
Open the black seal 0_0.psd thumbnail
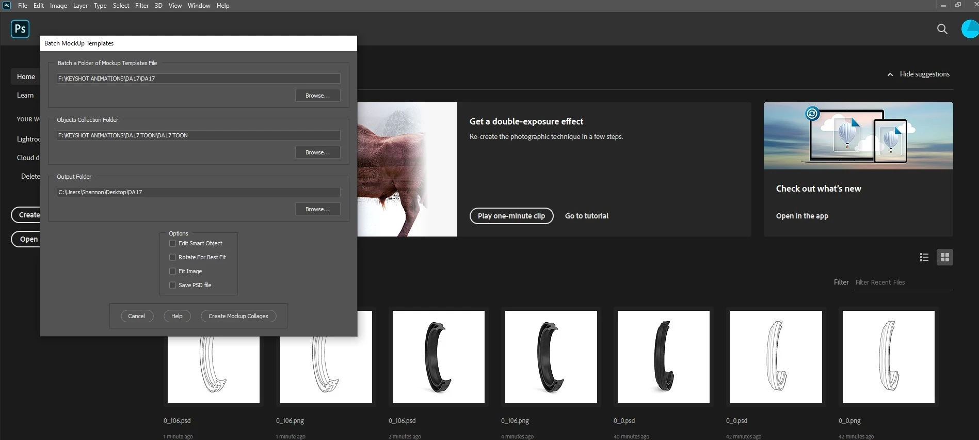[x=664, y=357]
